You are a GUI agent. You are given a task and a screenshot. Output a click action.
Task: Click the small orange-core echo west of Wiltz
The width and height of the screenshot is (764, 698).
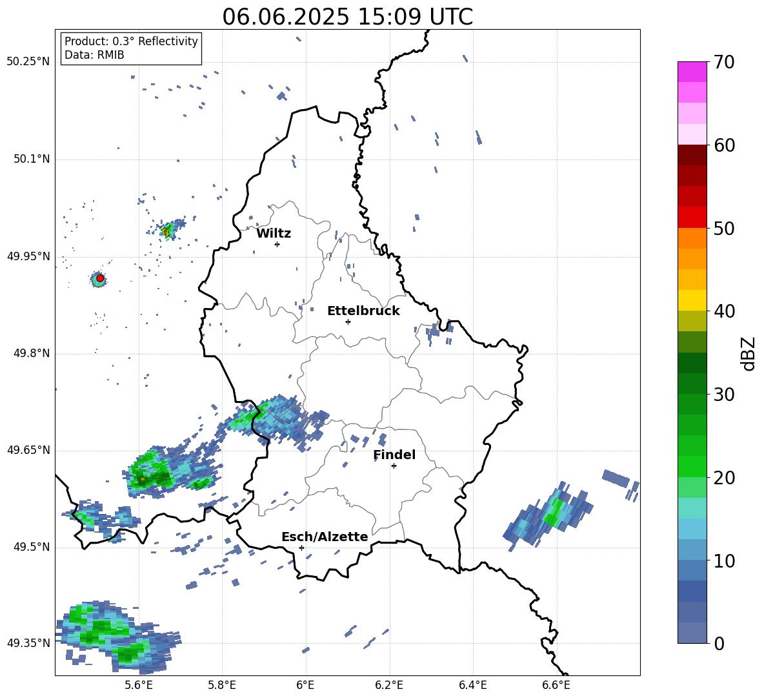coord(168,230)
